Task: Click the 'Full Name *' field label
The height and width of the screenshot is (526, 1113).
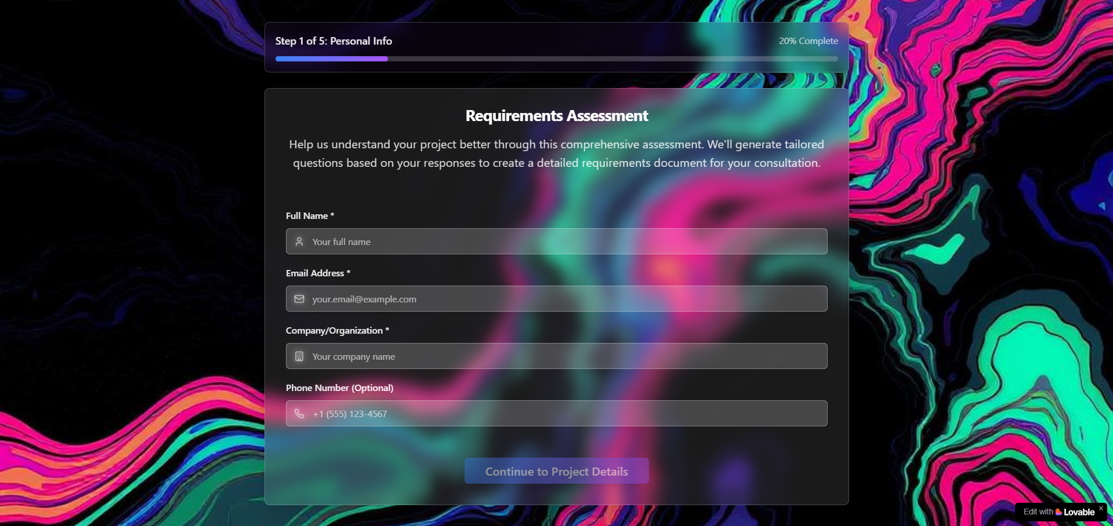Action: (310, 216)
